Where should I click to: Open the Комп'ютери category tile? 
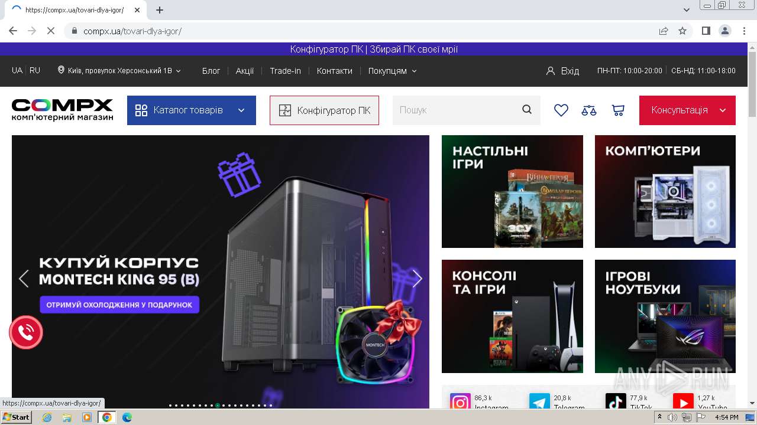[665, 191]
